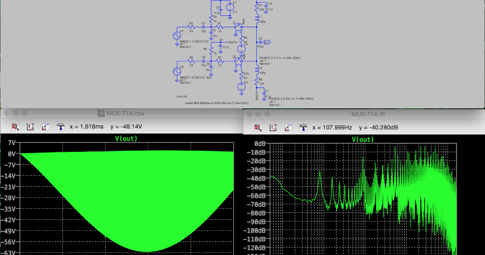This screenshot has width=485, height=255.
Task: Click the document icon beside MUX-T1A.fft title
Action: coord(346,114)
